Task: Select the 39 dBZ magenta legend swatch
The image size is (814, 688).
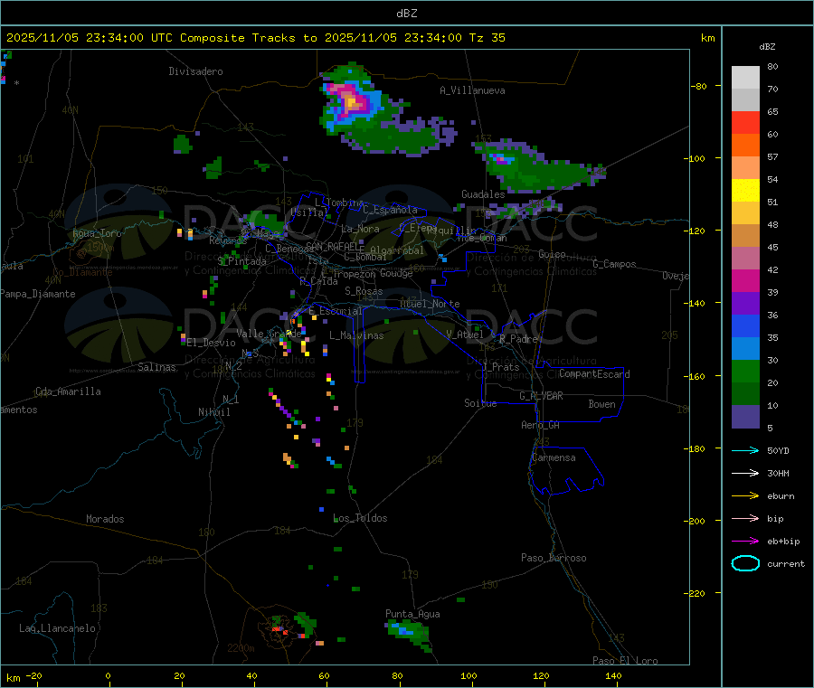Action: [x=745, y=280]
